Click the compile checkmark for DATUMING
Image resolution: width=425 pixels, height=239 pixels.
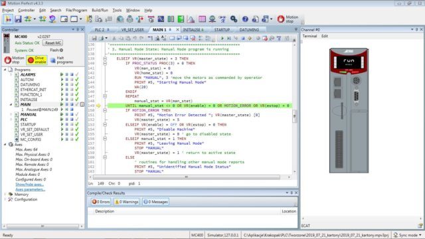tap(77, 84)
